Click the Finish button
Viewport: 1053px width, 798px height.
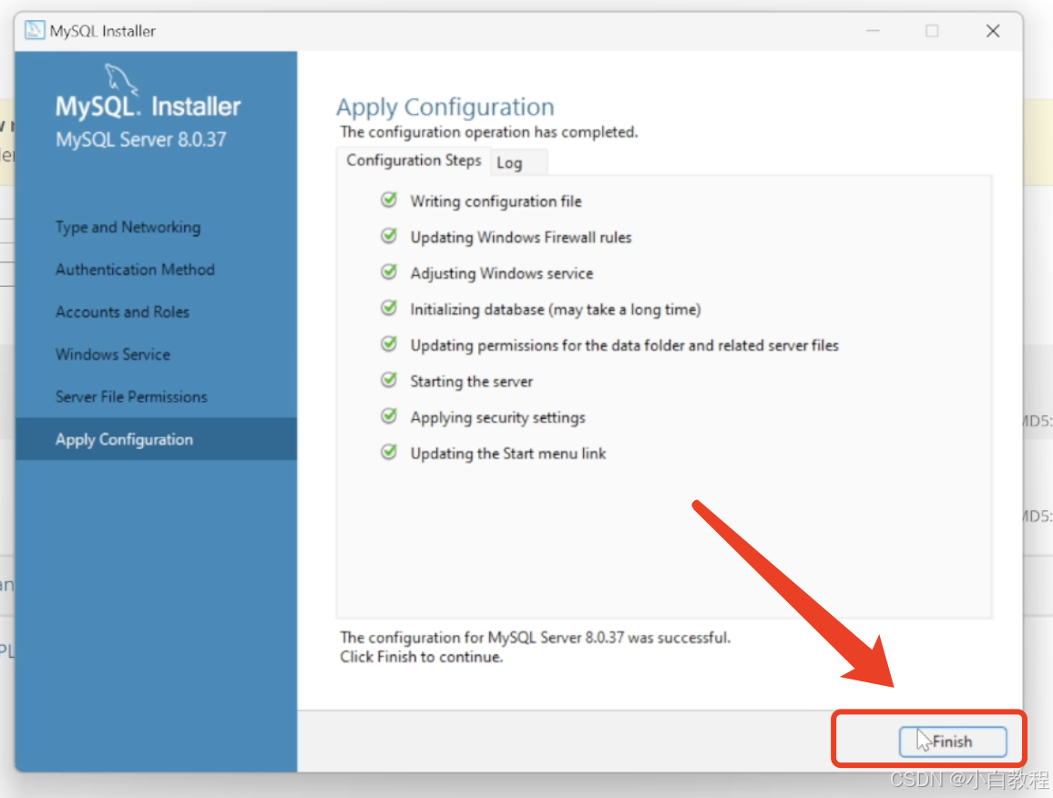952,741
